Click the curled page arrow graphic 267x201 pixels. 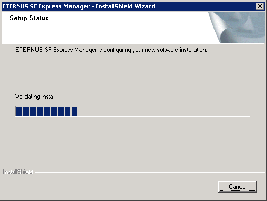coord(237,28)
